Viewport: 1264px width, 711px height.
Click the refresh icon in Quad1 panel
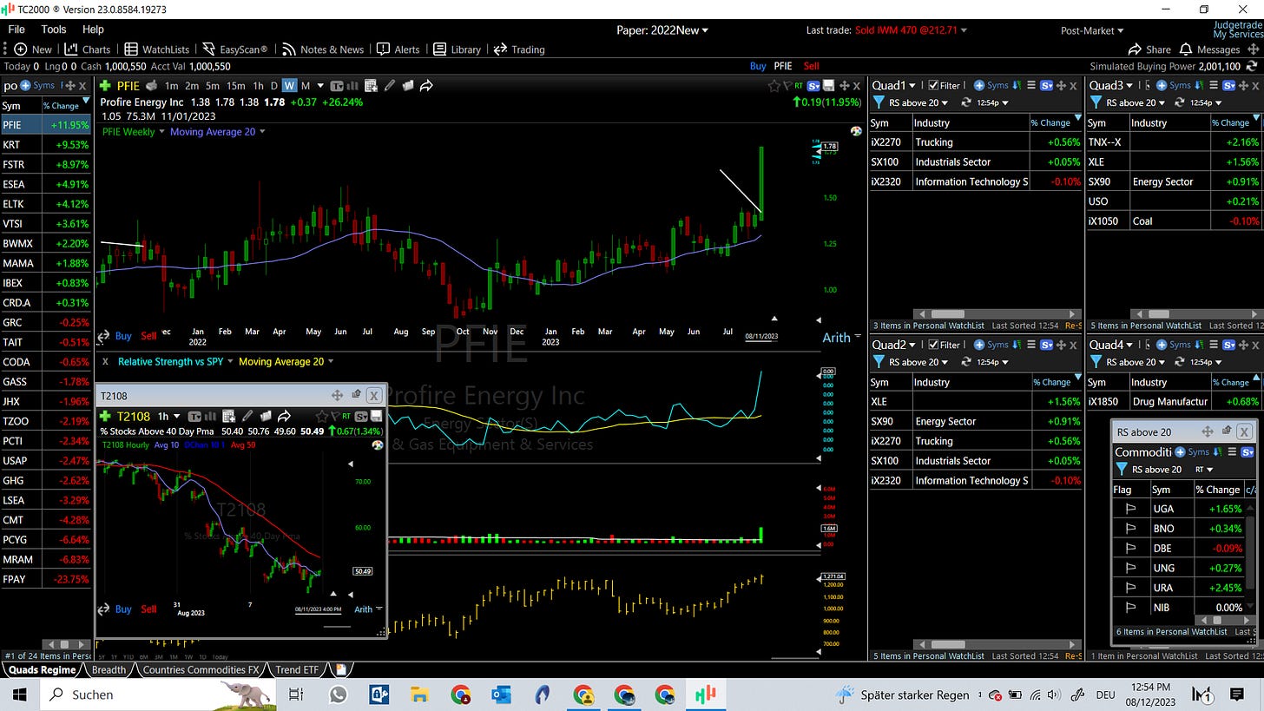tap(966, 102)
